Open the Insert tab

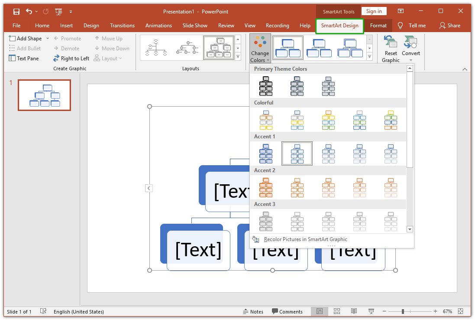point(66,26)
